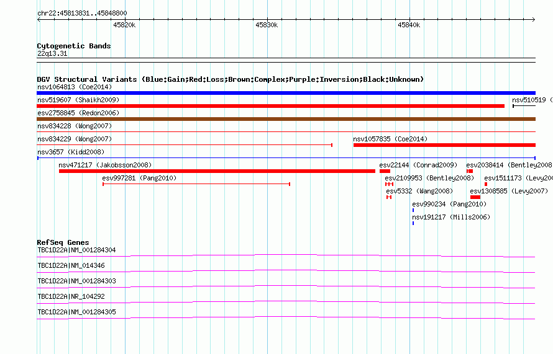Click the esv1308585 (Levy2007) label

coord(509,191)
